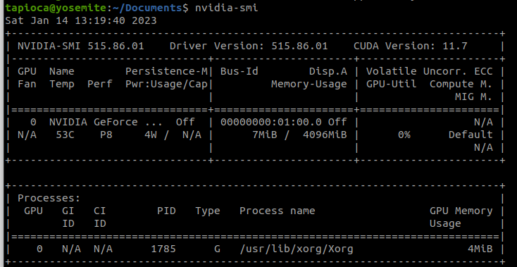Viewport: 517px width, 267px height.
Task: Click the Memory-Usage header
Action: pyautogui.click(x=309, y=84)
